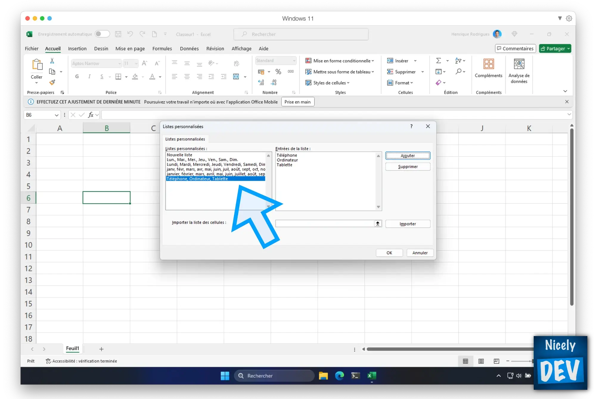The height and width of the screenshot is (399, 596).
Task: Click the insert function fx icon
Action: 91,115
